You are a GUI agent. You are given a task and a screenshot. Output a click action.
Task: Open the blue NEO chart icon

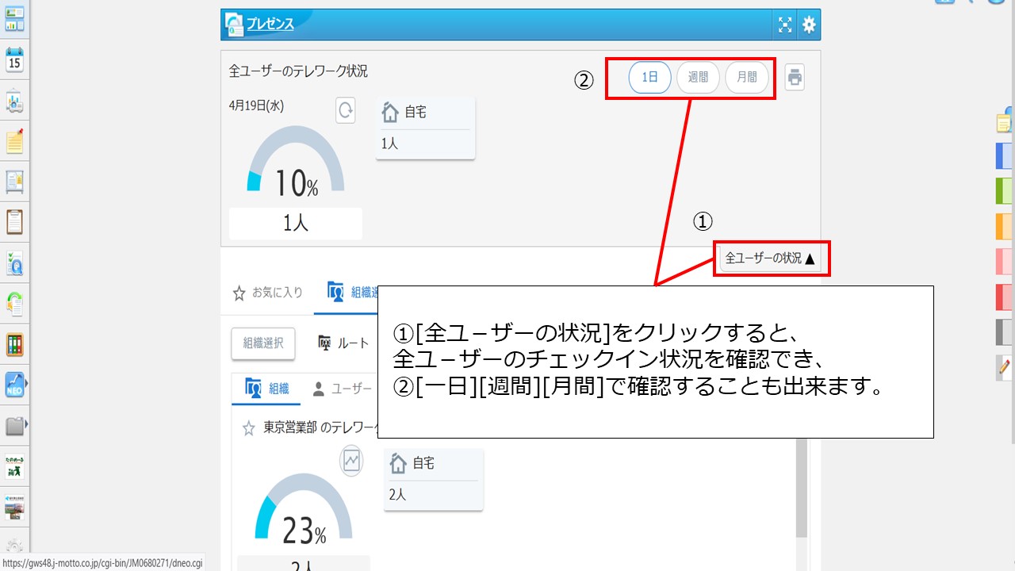click(x=14, y=385)
